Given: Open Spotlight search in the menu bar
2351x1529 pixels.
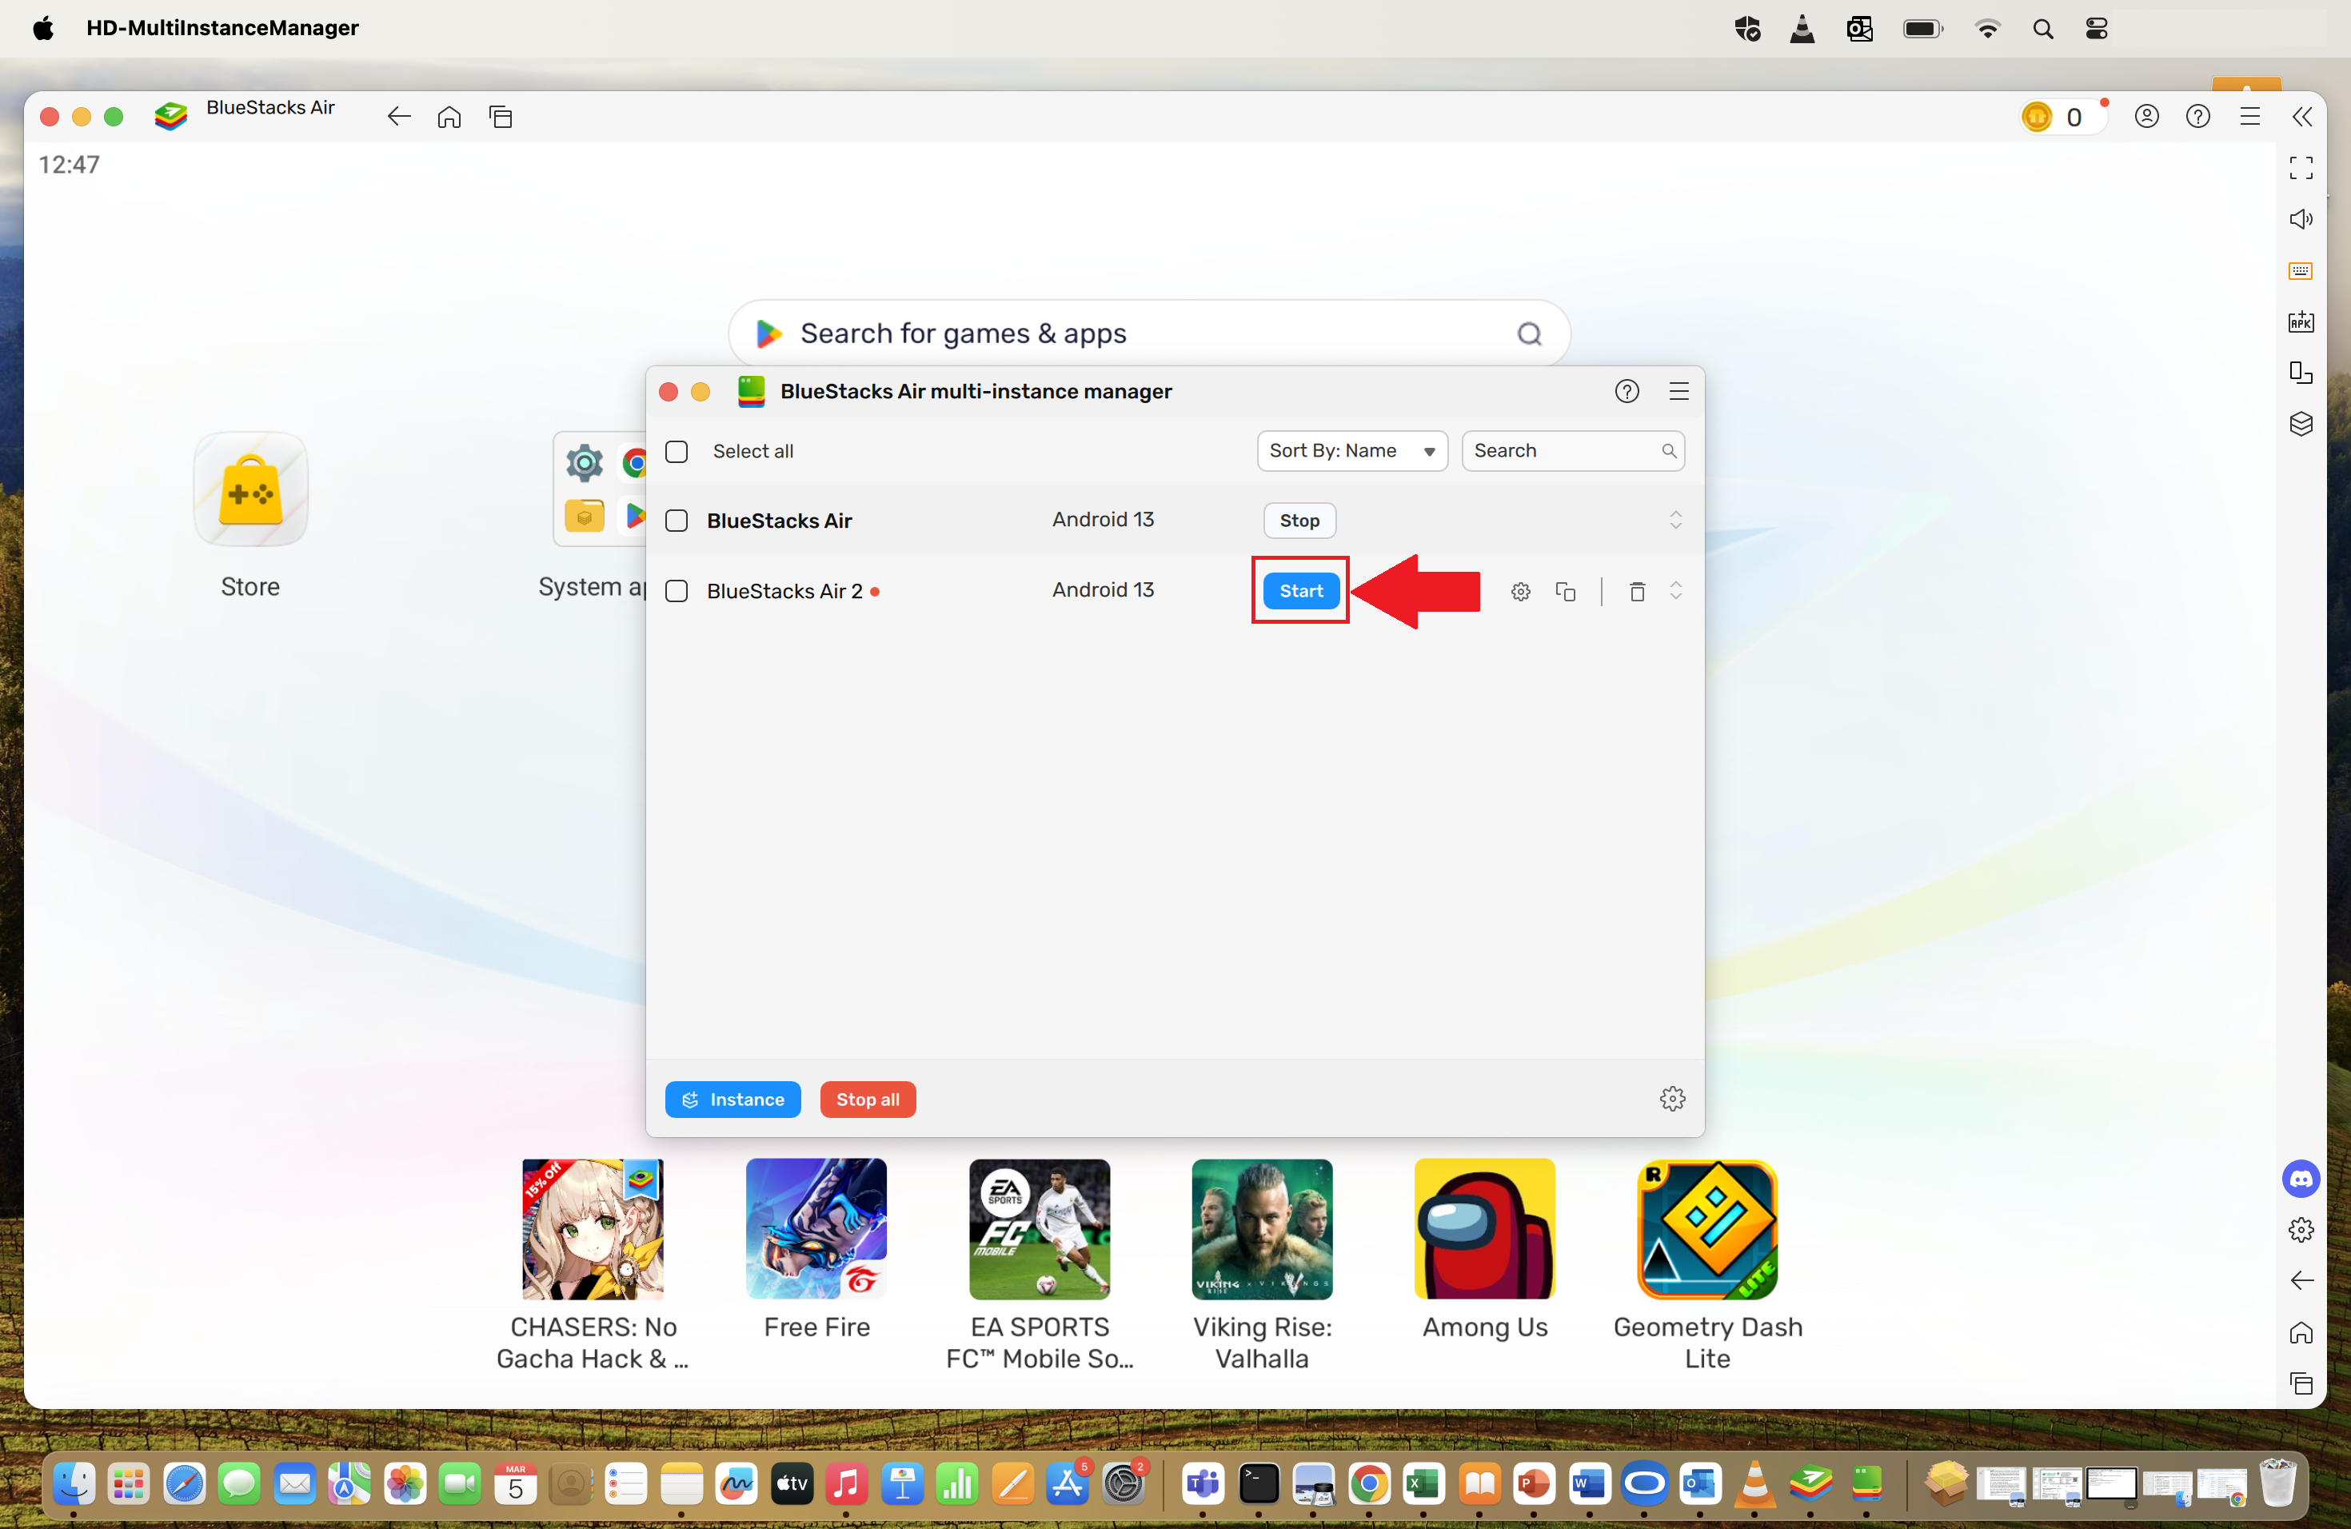Looking at the screenshot, I should (2043, 29).
